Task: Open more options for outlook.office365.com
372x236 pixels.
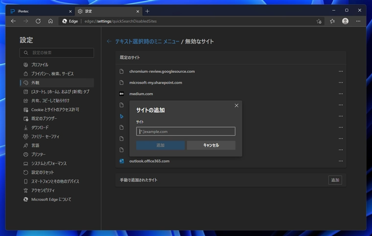Action: click(341, 161)
